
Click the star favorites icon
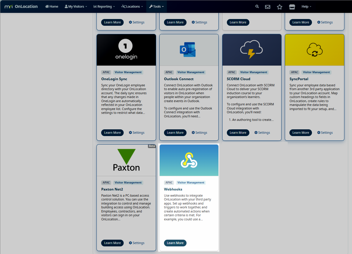click(x=279, y=7)
